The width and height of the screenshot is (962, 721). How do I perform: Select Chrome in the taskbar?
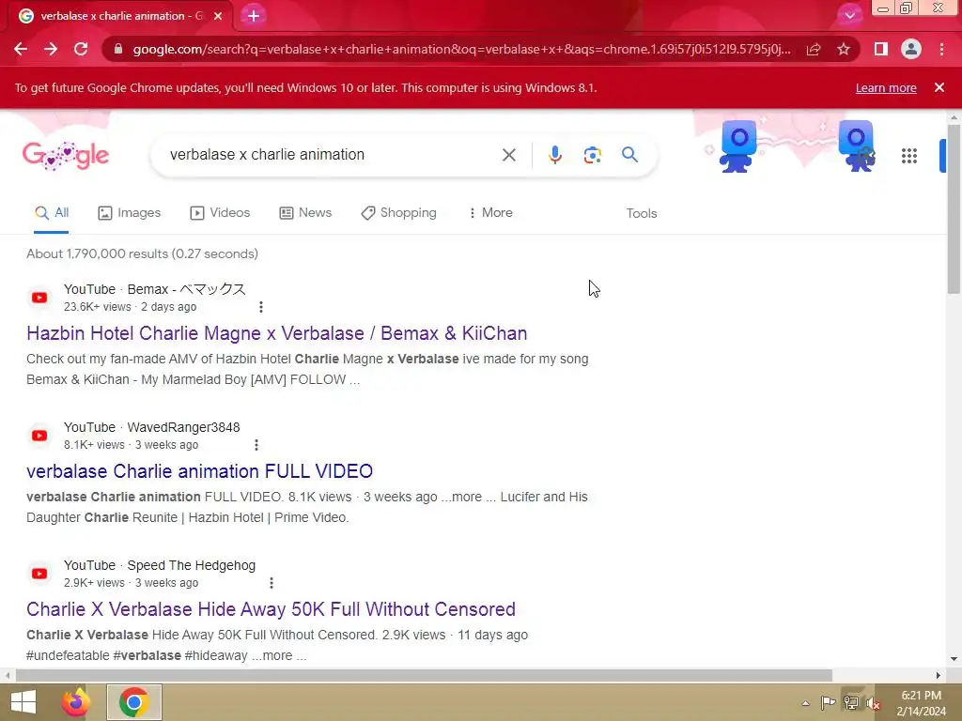pyautogui.click(x=134, y=702)
